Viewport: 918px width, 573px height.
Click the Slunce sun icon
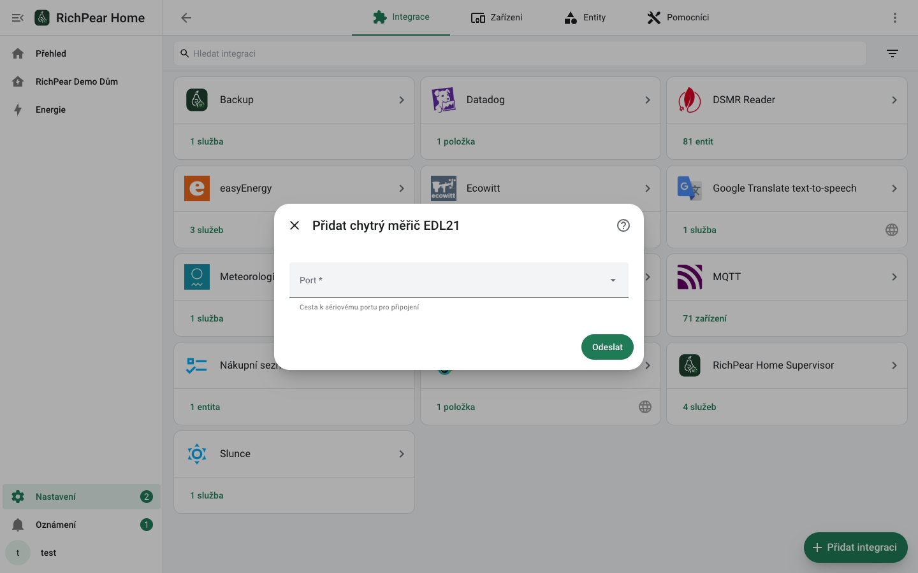point(197,454)
